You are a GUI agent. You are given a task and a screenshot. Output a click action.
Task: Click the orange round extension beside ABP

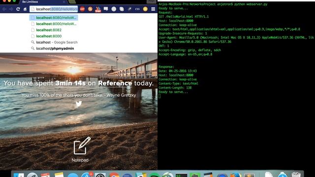[x=90, y=9]
